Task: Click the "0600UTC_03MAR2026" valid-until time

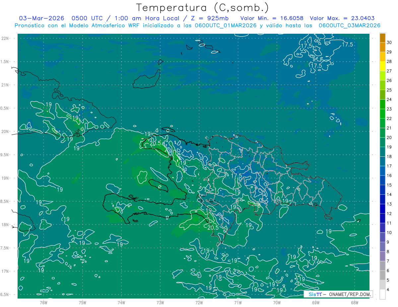Action: point(349,26)
